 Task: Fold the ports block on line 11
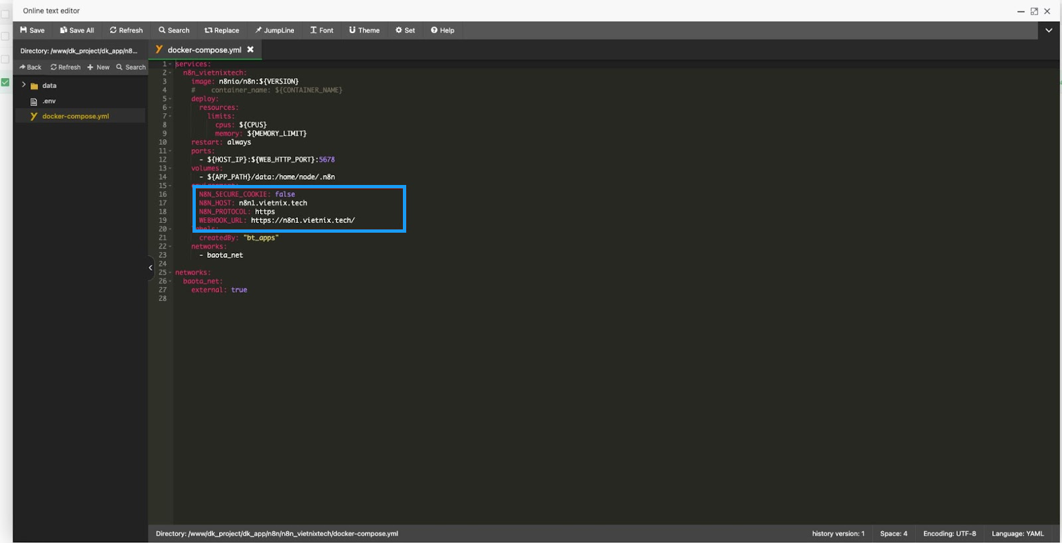171,151
